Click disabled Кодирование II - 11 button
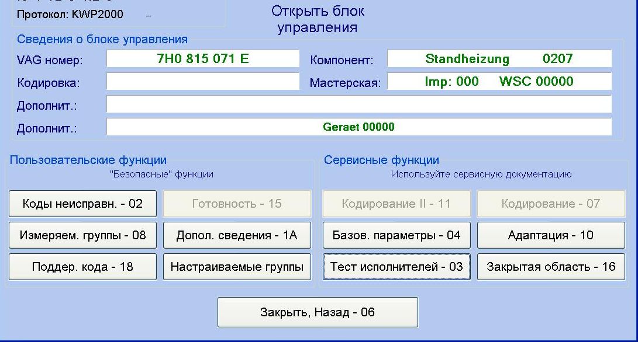638x342 pixels. 396,204
